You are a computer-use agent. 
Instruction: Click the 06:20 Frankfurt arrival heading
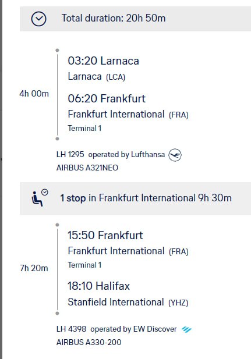pos(107,99)
